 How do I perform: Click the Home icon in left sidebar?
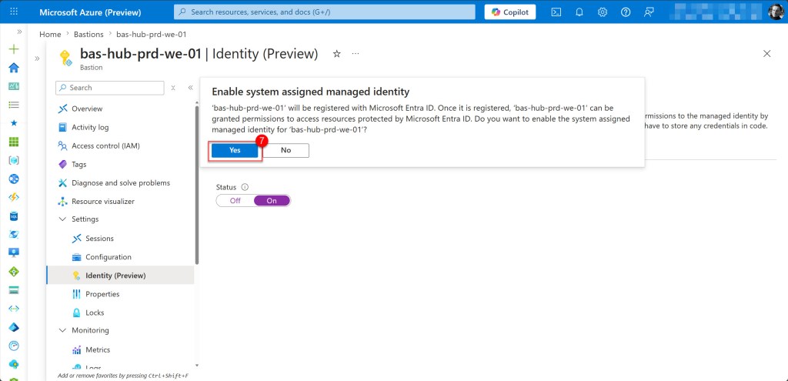[x=13, y=68]
